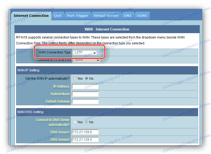Image resolution: width=211 pixels, height=154 pixels.
Task: Click the WAN Connection Type label
Action: click(54, 52)
